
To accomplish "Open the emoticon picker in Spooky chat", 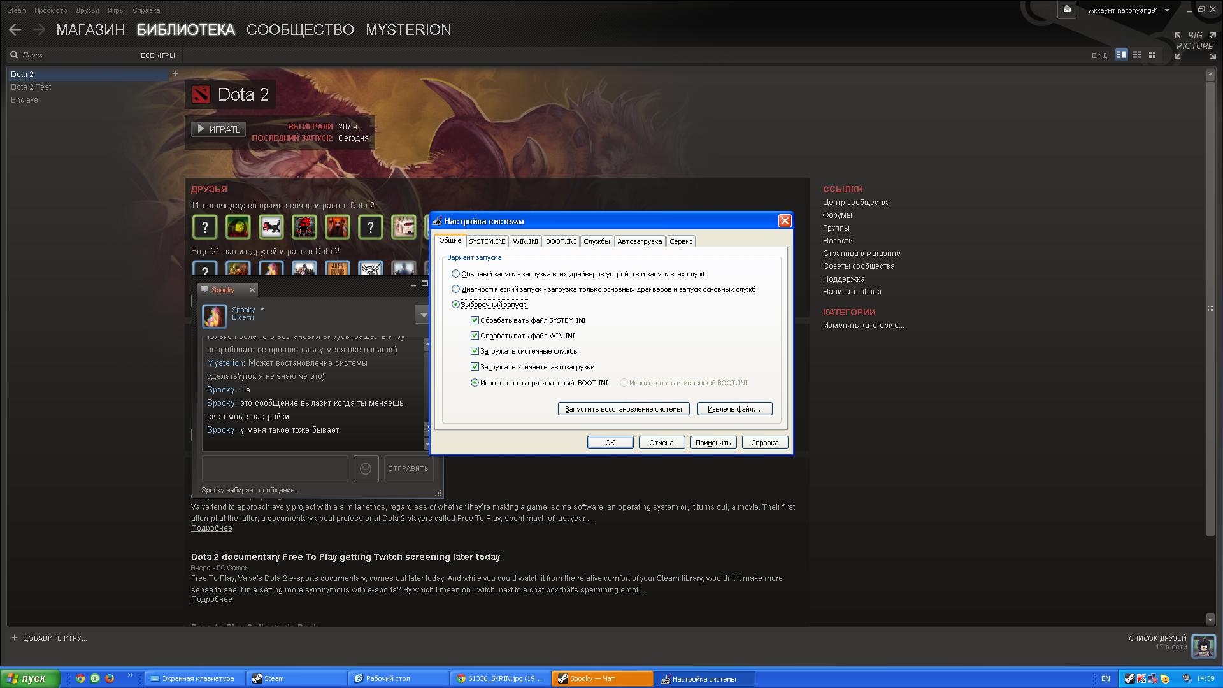I will 366,468.
